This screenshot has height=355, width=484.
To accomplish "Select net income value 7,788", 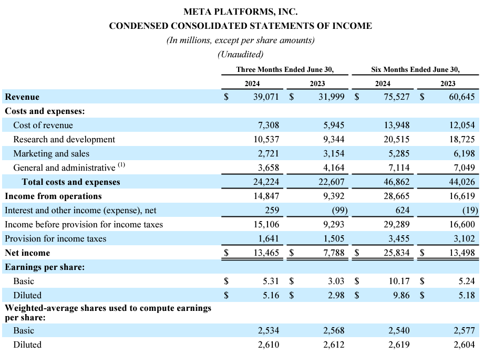I will click(334, 253).
